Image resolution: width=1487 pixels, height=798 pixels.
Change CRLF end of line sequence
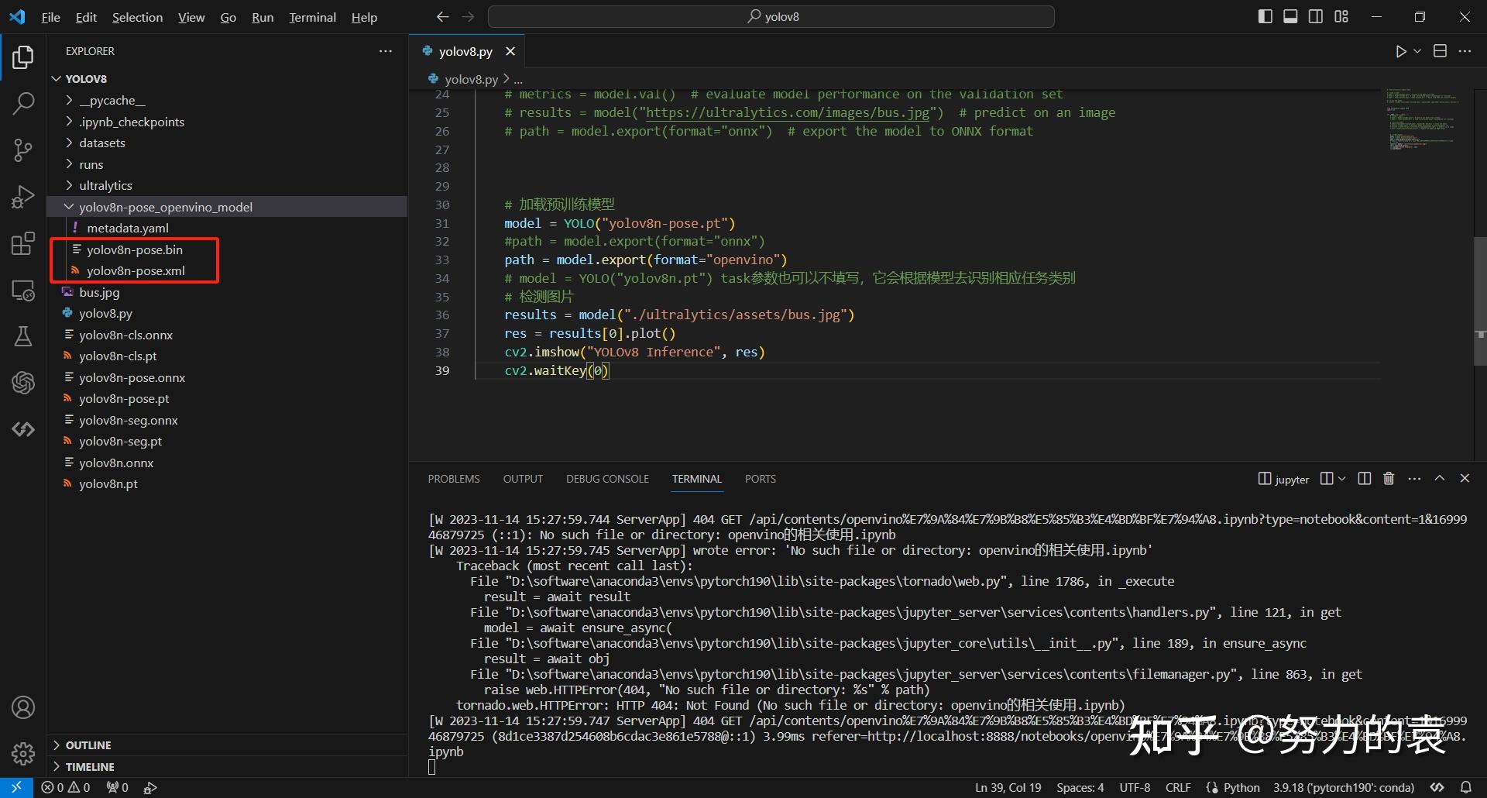point(1178,787)
